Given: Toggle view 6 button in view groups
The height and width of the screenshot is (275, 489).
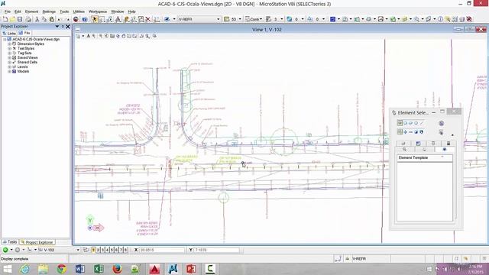Looking at the screenshot, I should click(x=117, y=250).
